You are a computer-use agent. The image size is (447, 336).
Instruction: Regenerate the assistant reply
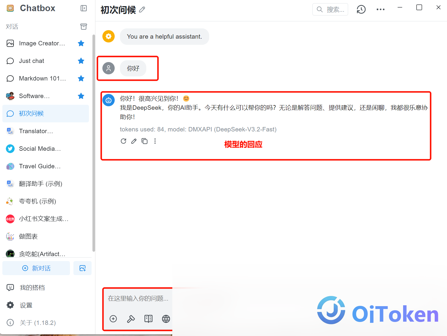[x=123, y=141]
